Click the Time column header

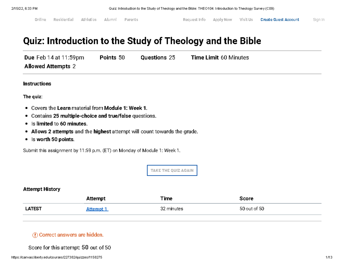166,198
